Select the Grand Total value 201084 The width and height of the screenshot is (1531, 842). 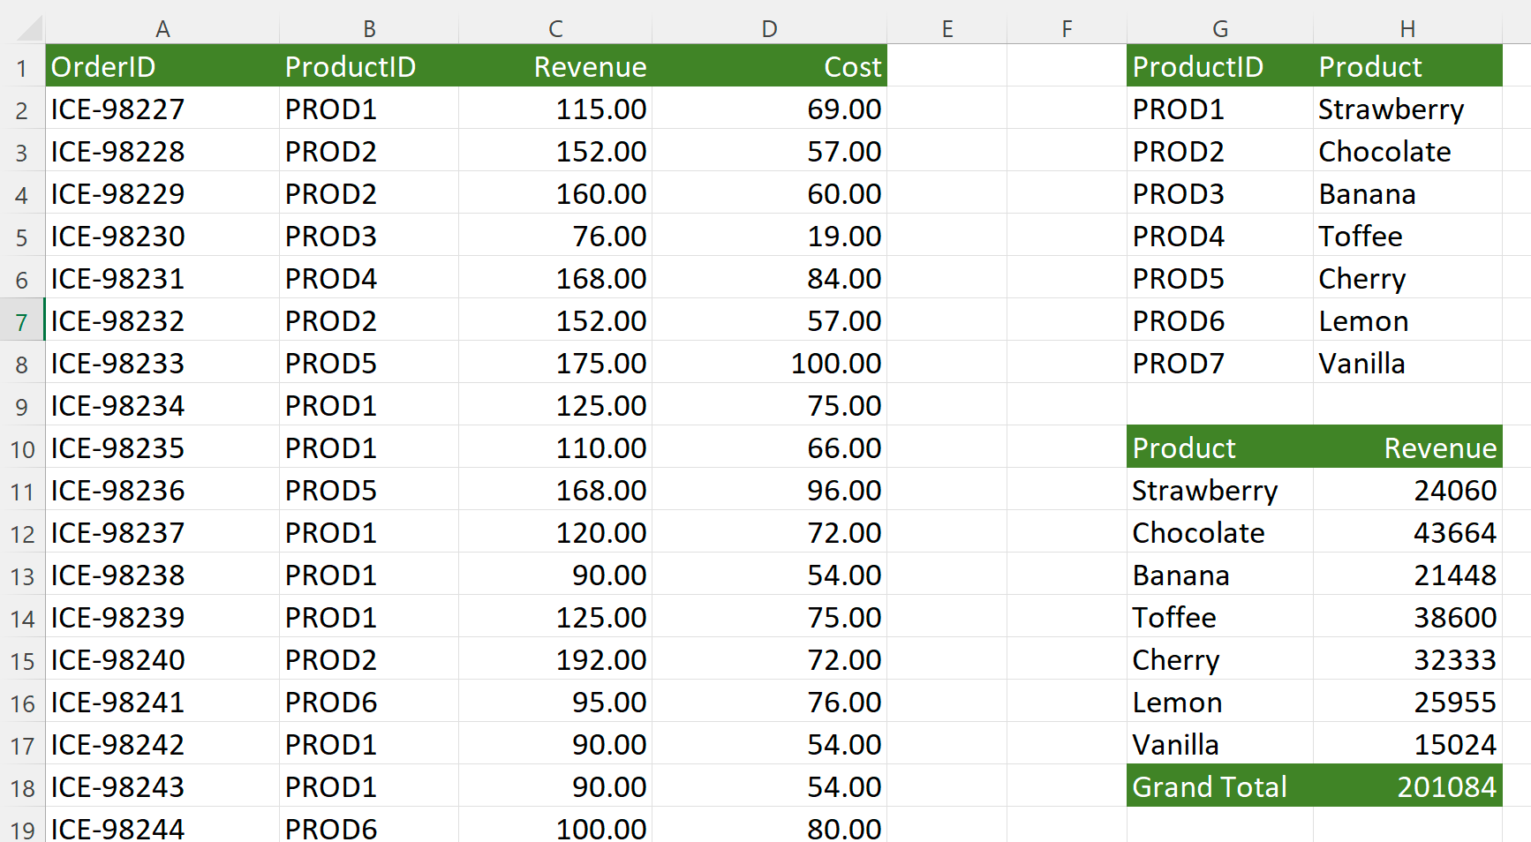1446,786
